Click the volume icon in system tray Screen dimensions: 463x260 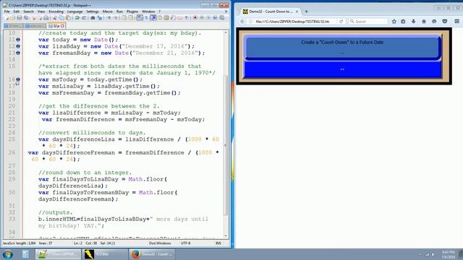(x=433, y=254)
